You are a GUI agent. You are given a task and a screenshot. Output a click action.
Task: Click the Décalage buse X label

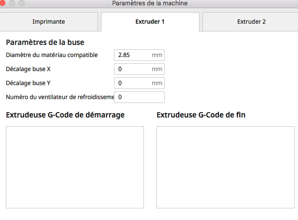(28, 69)
